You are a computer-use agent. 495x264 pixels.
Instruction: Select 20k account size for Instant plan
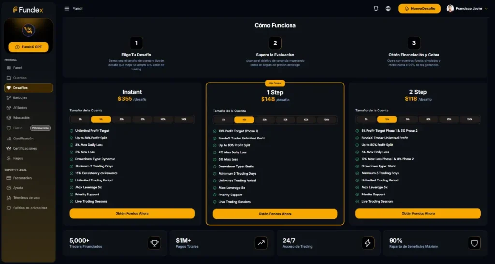(122, 119)
